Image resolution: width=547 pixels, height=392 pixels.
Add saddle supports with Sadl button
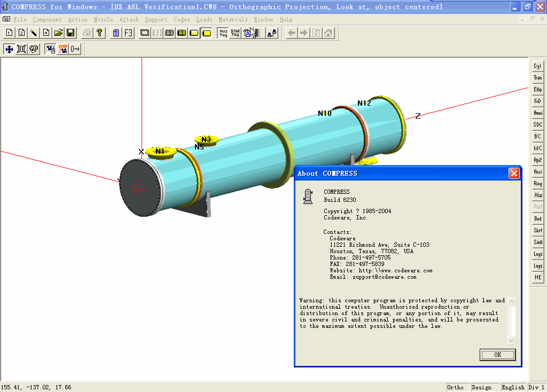[537, 242]
